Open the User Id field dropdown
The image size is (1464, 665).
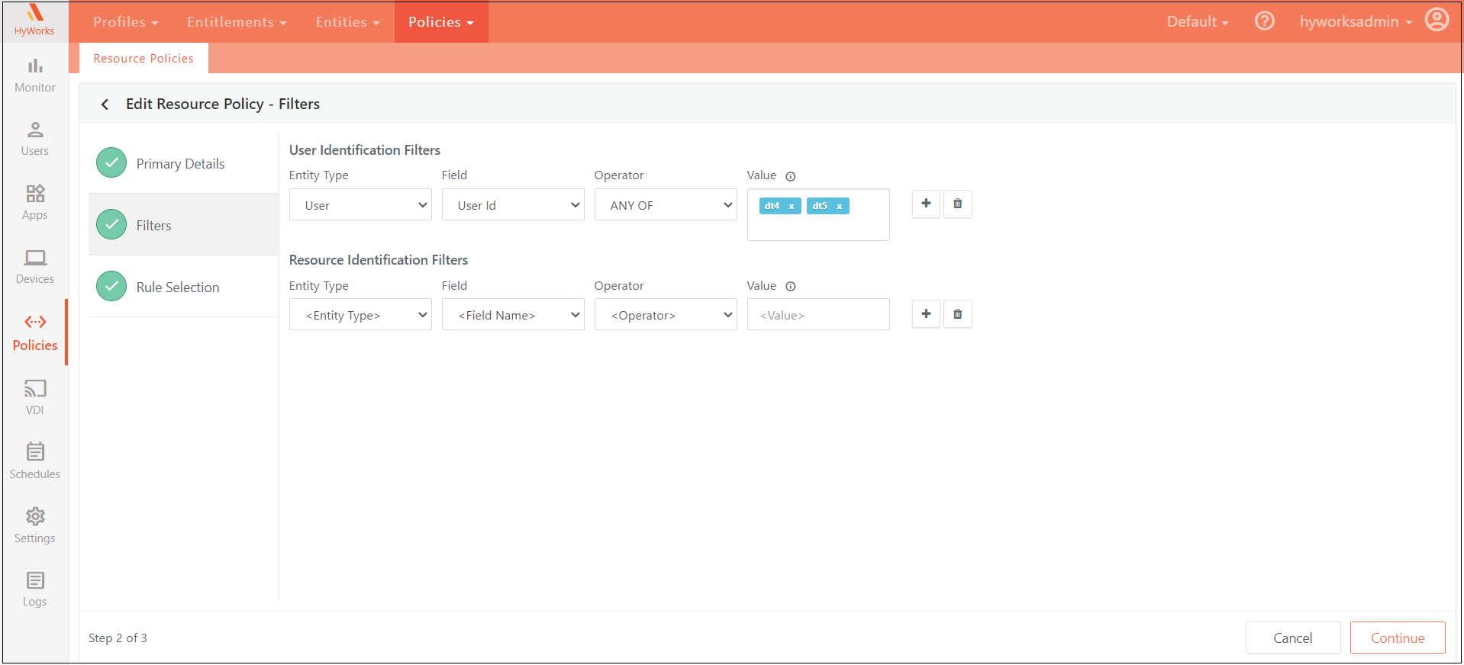pyautogui.click(x=513, y=205)
